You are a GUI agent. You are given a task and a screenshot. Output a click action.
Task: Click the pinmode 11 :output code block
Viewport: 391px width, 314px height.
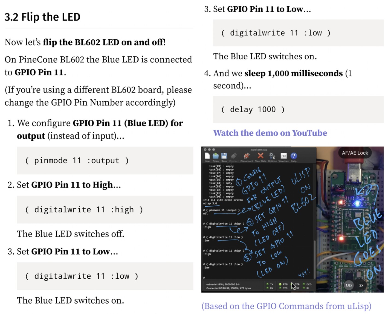[x=105, y=161]
